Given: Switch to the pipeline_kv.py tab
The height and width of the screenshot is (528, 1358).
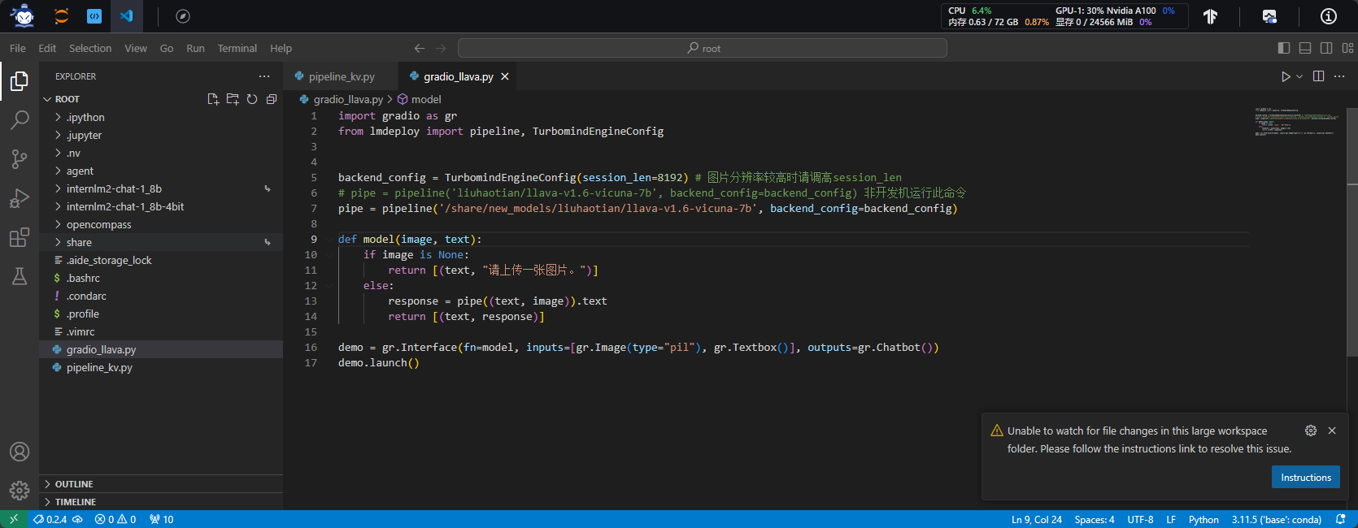Looking at the screenshot, I should [342, 76].
